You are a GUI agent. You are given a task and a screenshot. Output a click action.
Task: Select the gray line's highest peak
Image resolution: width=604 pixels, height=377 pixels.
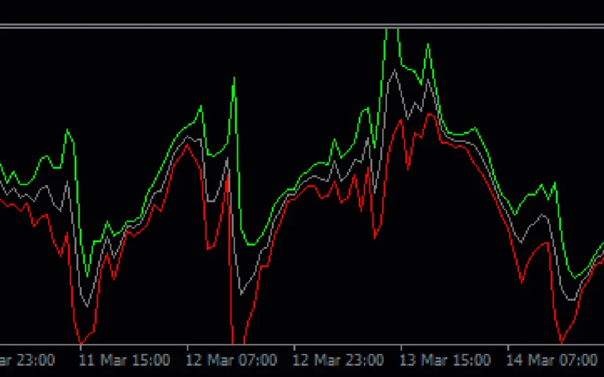396,71
